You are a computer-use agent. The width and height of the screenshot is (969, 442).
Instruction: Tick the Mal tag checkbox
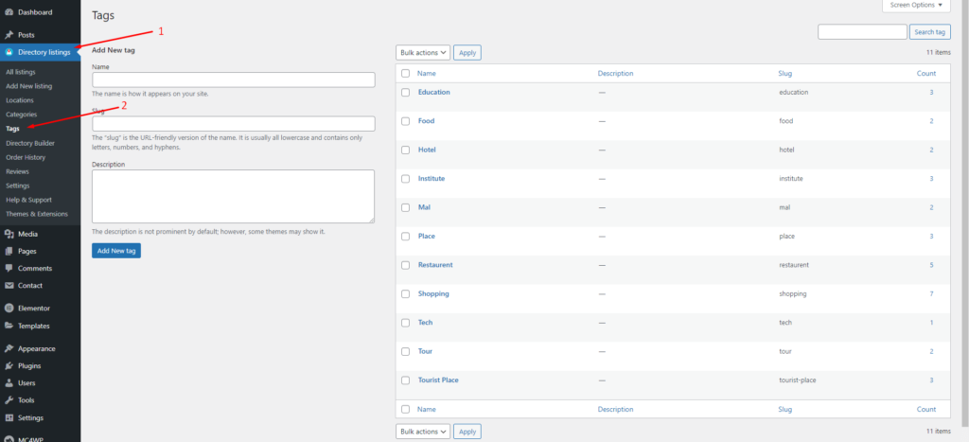[405, 207]
